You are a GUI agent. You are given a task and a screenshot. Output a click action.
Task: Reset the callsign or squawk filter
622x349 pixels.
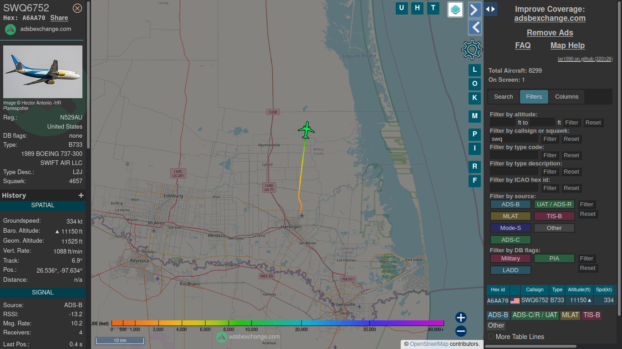(571, 139)
